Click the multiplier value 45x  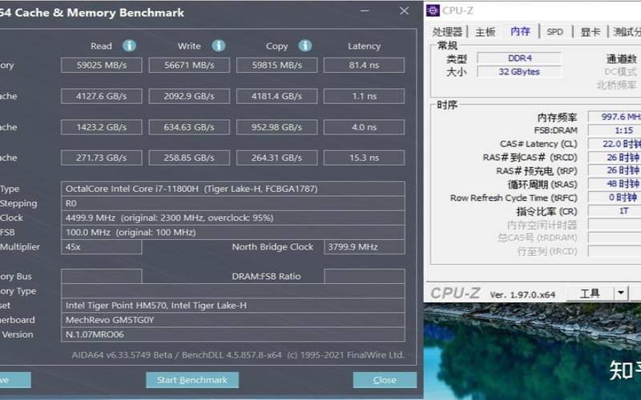click(102, 247)
